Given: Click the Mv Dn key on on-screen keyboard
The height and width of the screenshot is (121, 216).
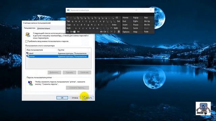Looking at the screenshot, I should pyautogui.click(x=147, y=25).
